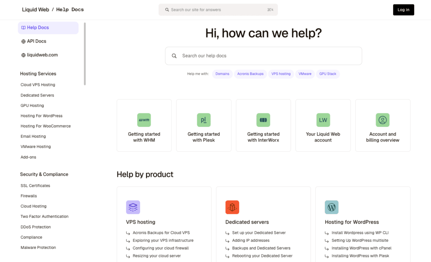Open Malware Protection in the sidebar

[38, 248]
